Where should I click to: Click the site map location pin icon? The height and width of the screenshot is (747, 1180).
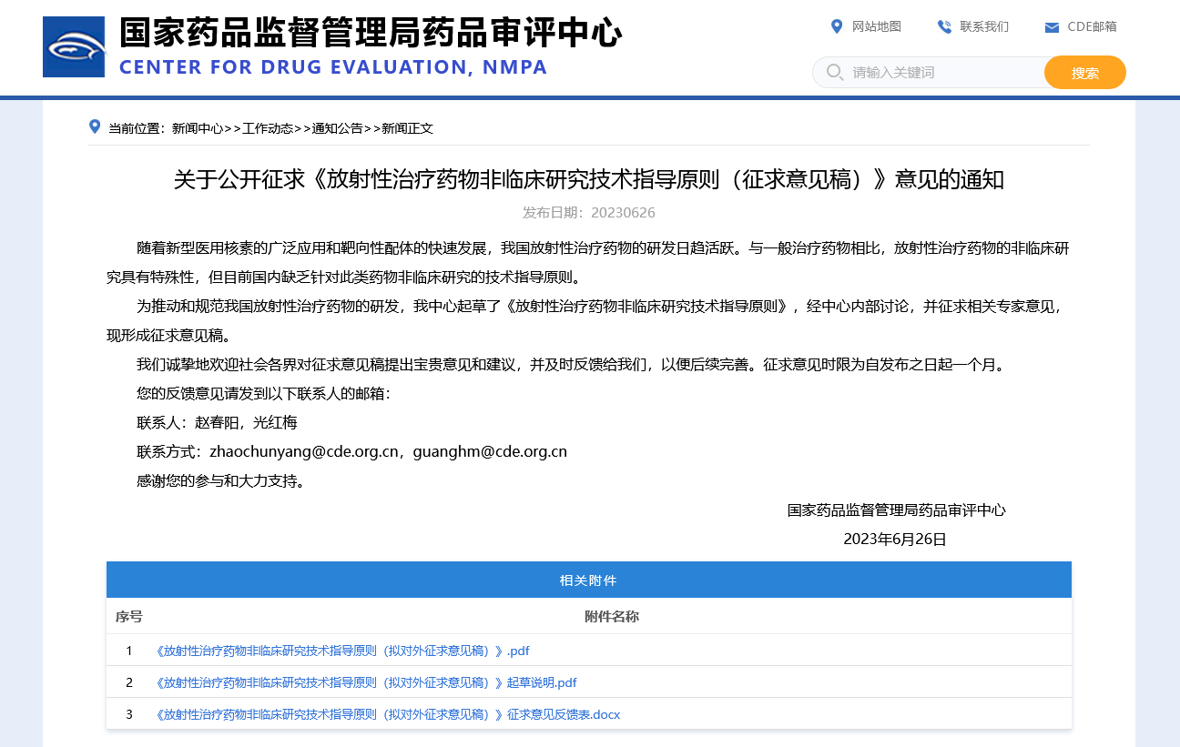837,26
